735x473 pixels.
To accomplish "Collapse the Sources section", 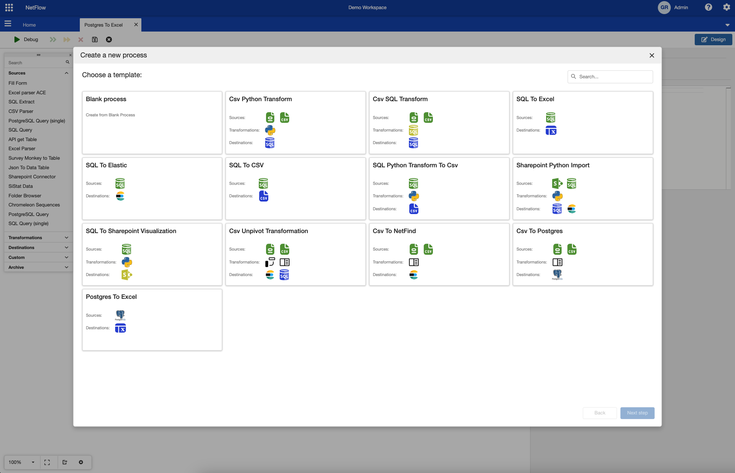I will 67,73.
